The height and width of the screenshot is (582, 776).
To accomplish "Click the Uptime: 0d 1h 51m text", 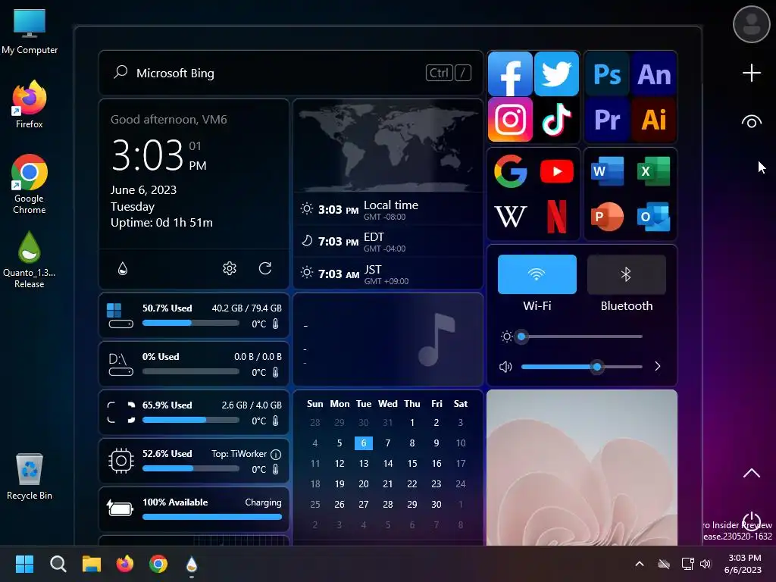I will [x=161, y=223].
